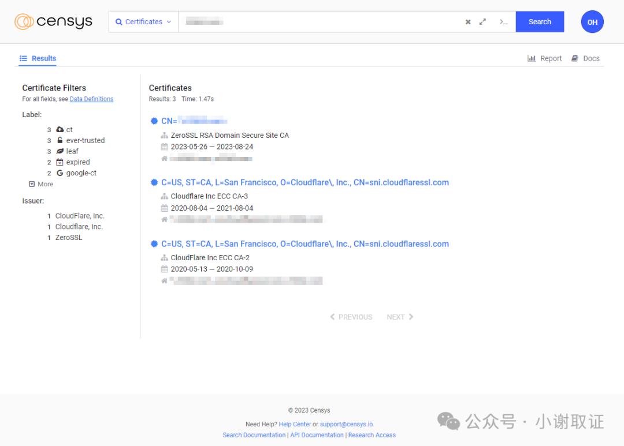Image resolution: width=624 pixels, height=446 pixels.
Task: Click the expired calendar icon
Action: 60,162
